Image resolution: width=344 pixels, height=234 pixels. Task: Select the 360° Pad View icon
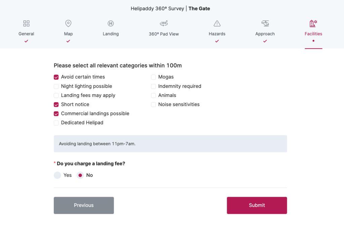[164, 24]
